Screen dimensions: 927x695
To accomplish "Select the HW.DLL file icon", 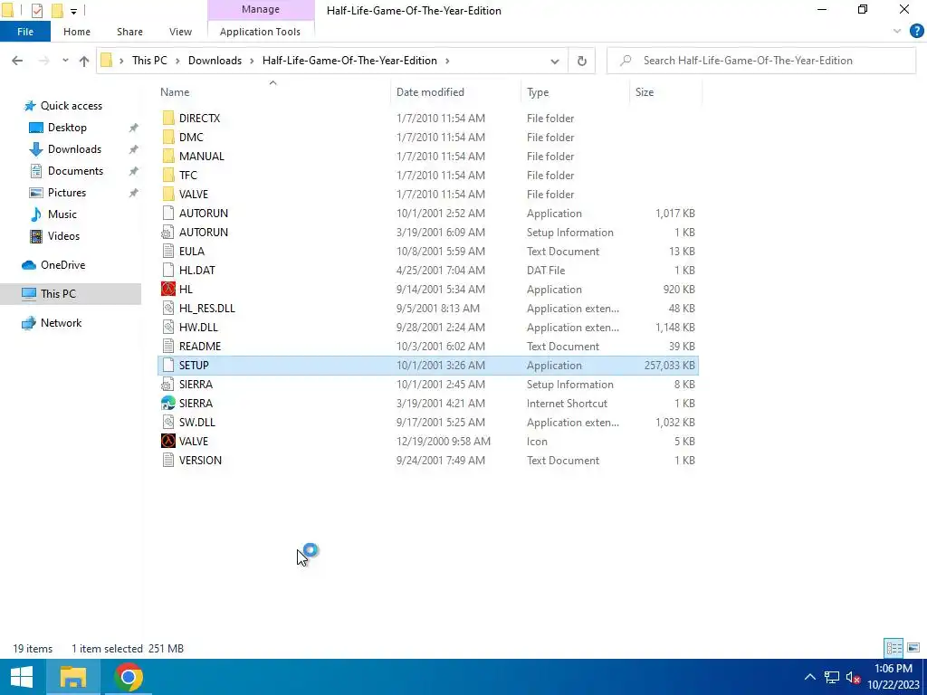I will click(x=168, y=327).
